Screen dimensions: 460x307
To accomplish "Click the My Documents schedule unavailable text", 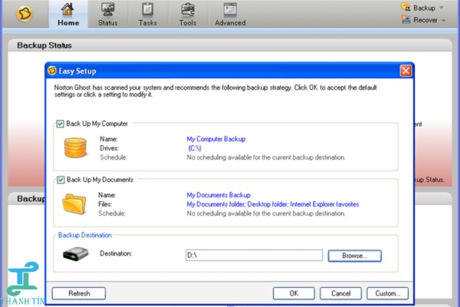I will coord(266,213).
